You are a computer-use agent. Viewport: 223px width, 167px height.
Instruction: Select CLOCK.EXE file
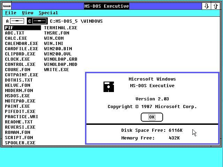[x=17, y=59]
